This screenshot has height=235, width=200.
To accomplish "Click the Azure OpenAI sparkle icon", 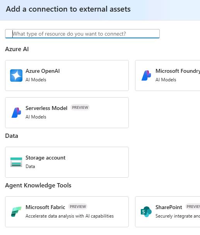I will pyautogui.click(x=16, y=75).
